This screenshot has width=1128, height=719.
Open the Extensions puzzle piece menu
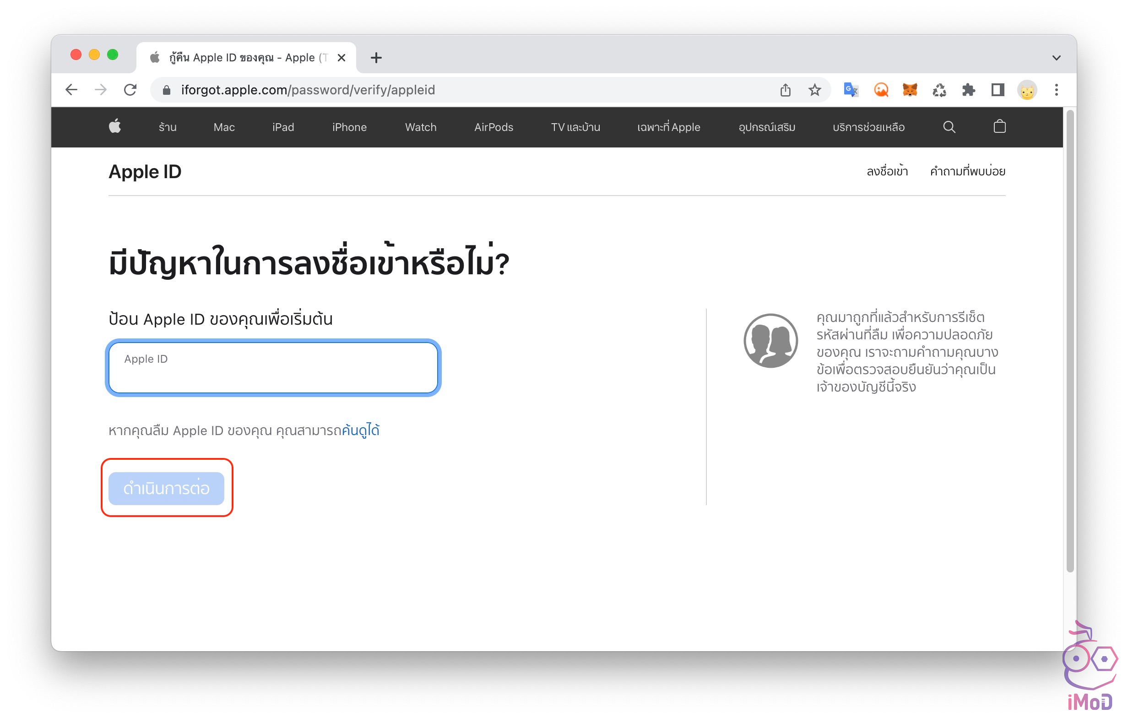click(x=968, y=89)
